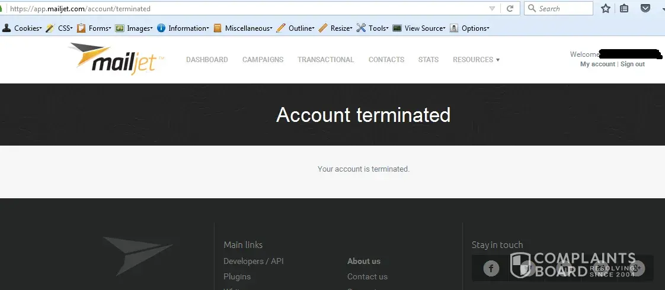The image size is (665, 290).
Task: Click the Pocket icon in browser toolbar
Action: tap(645, 9)
